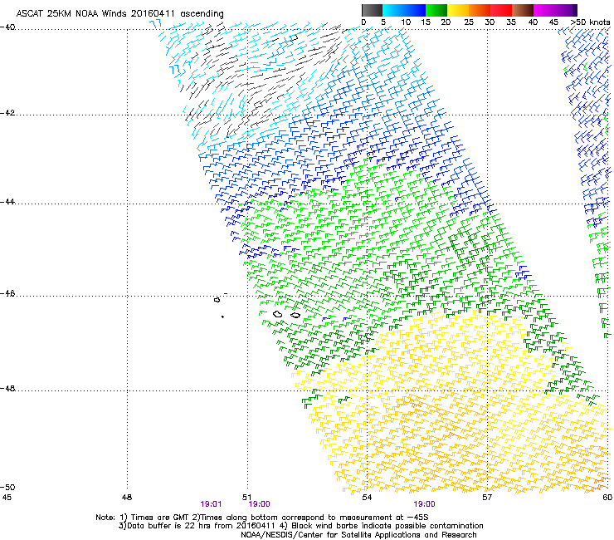614x540 pixels.
Task: Click the green 15-20 knots color band
Action: [x=436, y=10]
